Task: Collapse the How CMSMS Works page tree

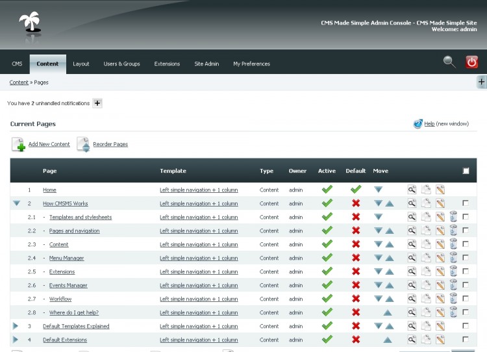Action: (x=16, y=203)
